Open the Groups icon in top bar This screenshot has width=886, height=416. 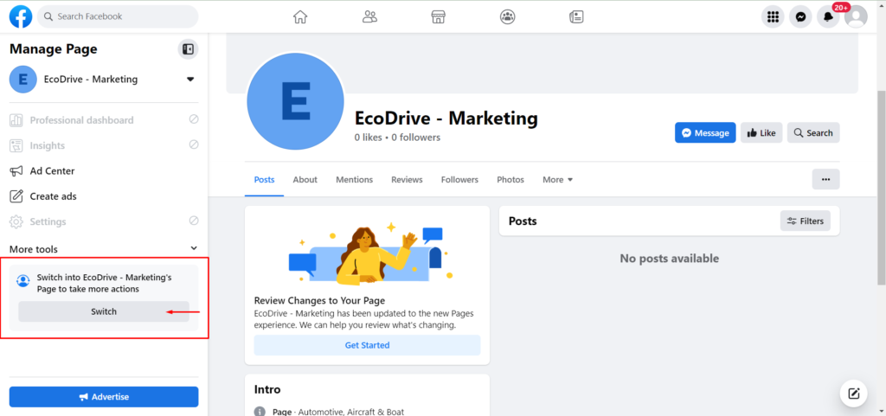click(507, 17)
